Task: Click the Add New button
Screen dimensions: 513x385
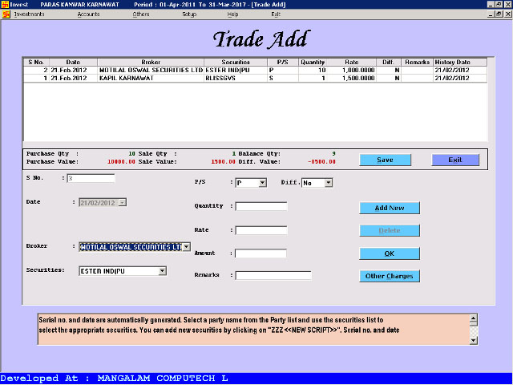Action: pyautogui.click(x=389, y=208)
